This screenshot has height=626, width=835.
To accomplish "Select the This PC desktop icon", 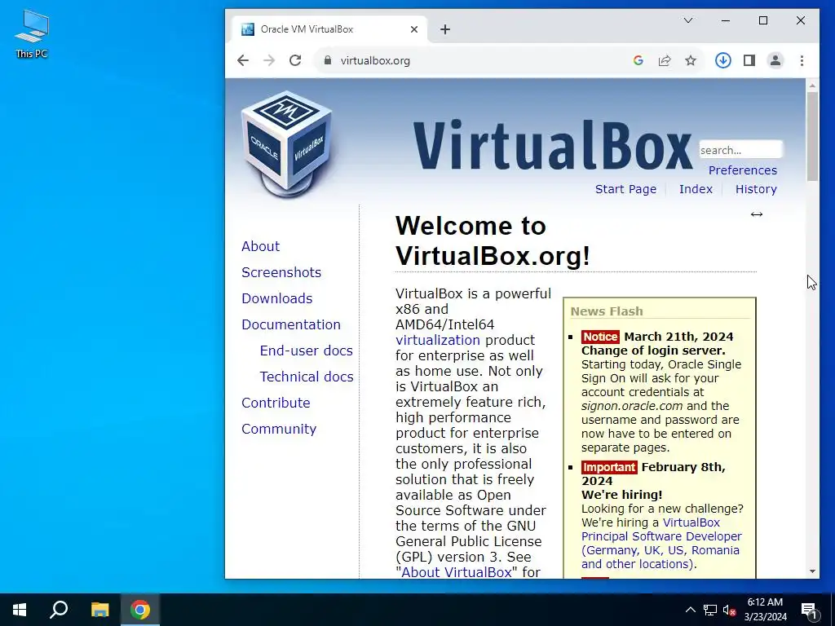I will (32, 33).
